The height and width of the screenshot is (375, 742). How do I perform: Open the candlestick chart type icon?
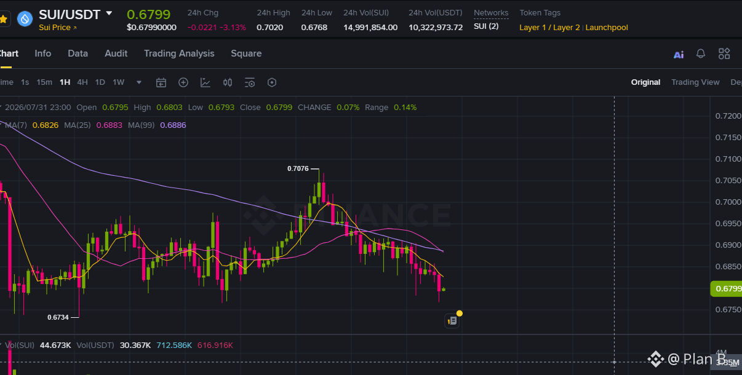pos(228,82)
